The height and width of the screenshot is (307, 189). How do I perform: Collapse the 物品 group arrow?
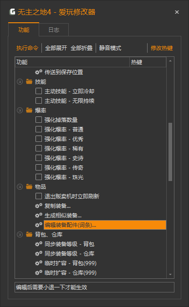pos(20,186)
